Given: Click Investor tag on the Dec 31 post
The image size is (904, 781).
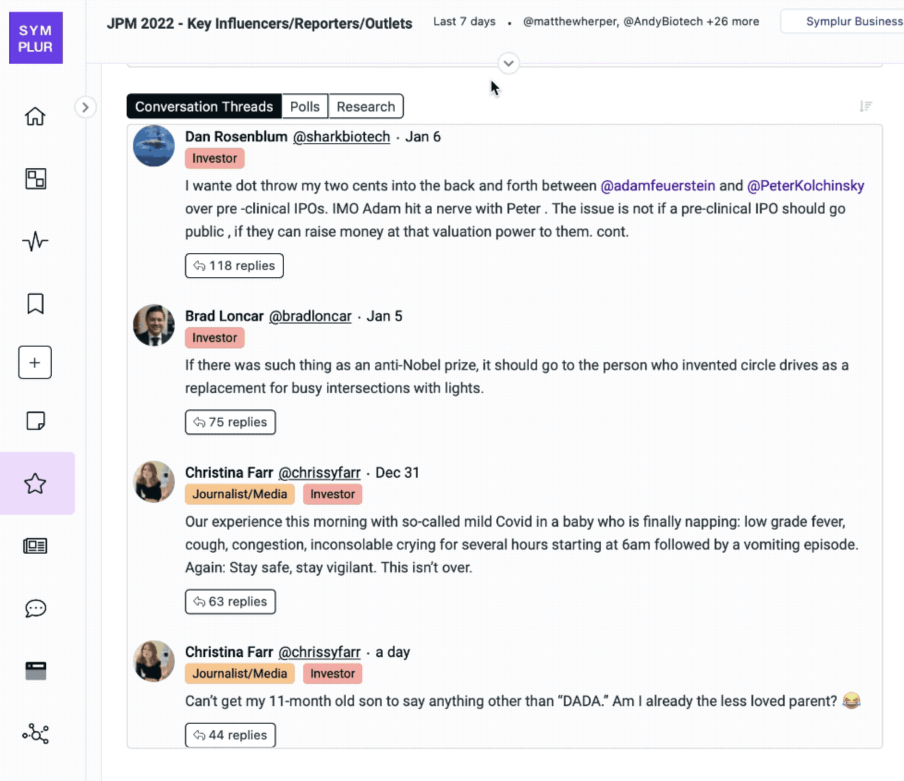Looking at the screenshot, I should [332, 494].
